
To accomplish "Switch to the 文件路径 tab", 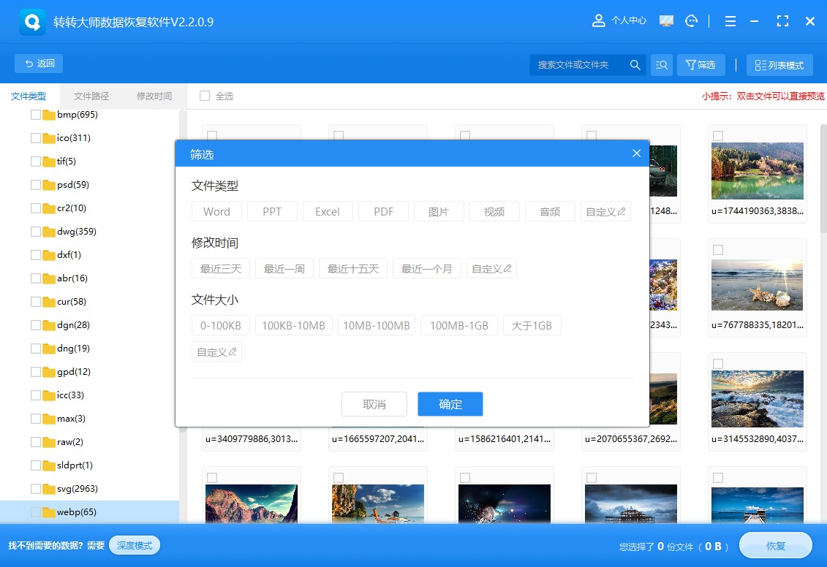I will point(91,96).
